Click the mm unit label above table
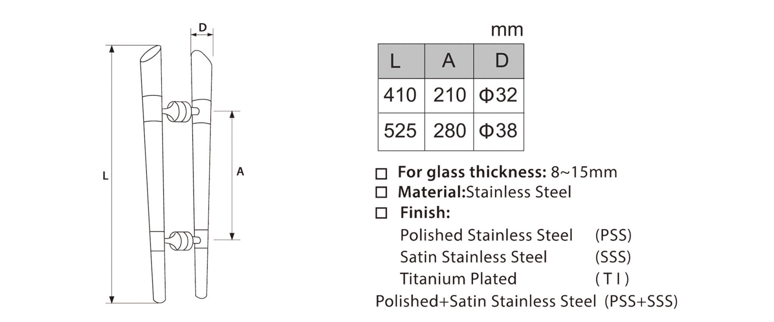This screenshot has height=322, width=774. [x=507, y=30]
